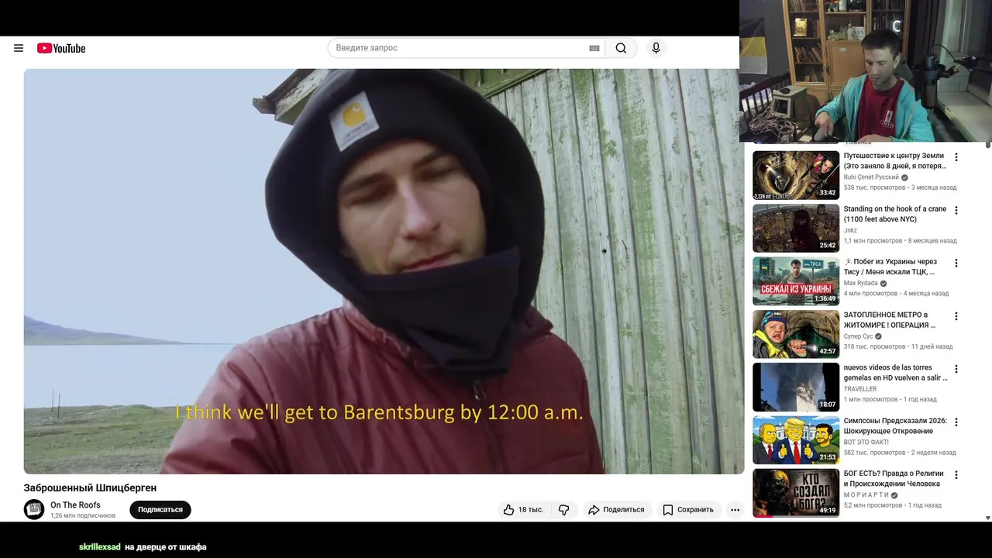Viewport: 992px width, 558px height.
Task: Open options menu for Побег из Украины
Action: click(x=956, y=263)
